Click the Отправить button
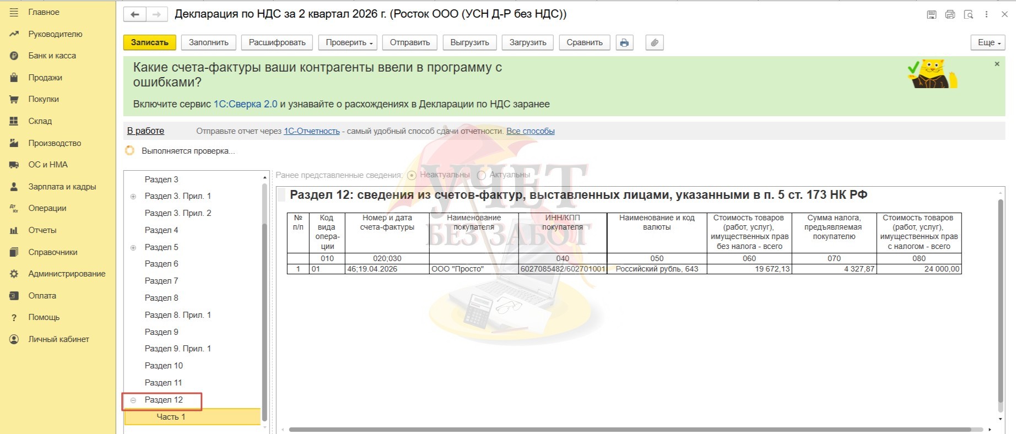The image size is (1016, 434). [410, 42]
